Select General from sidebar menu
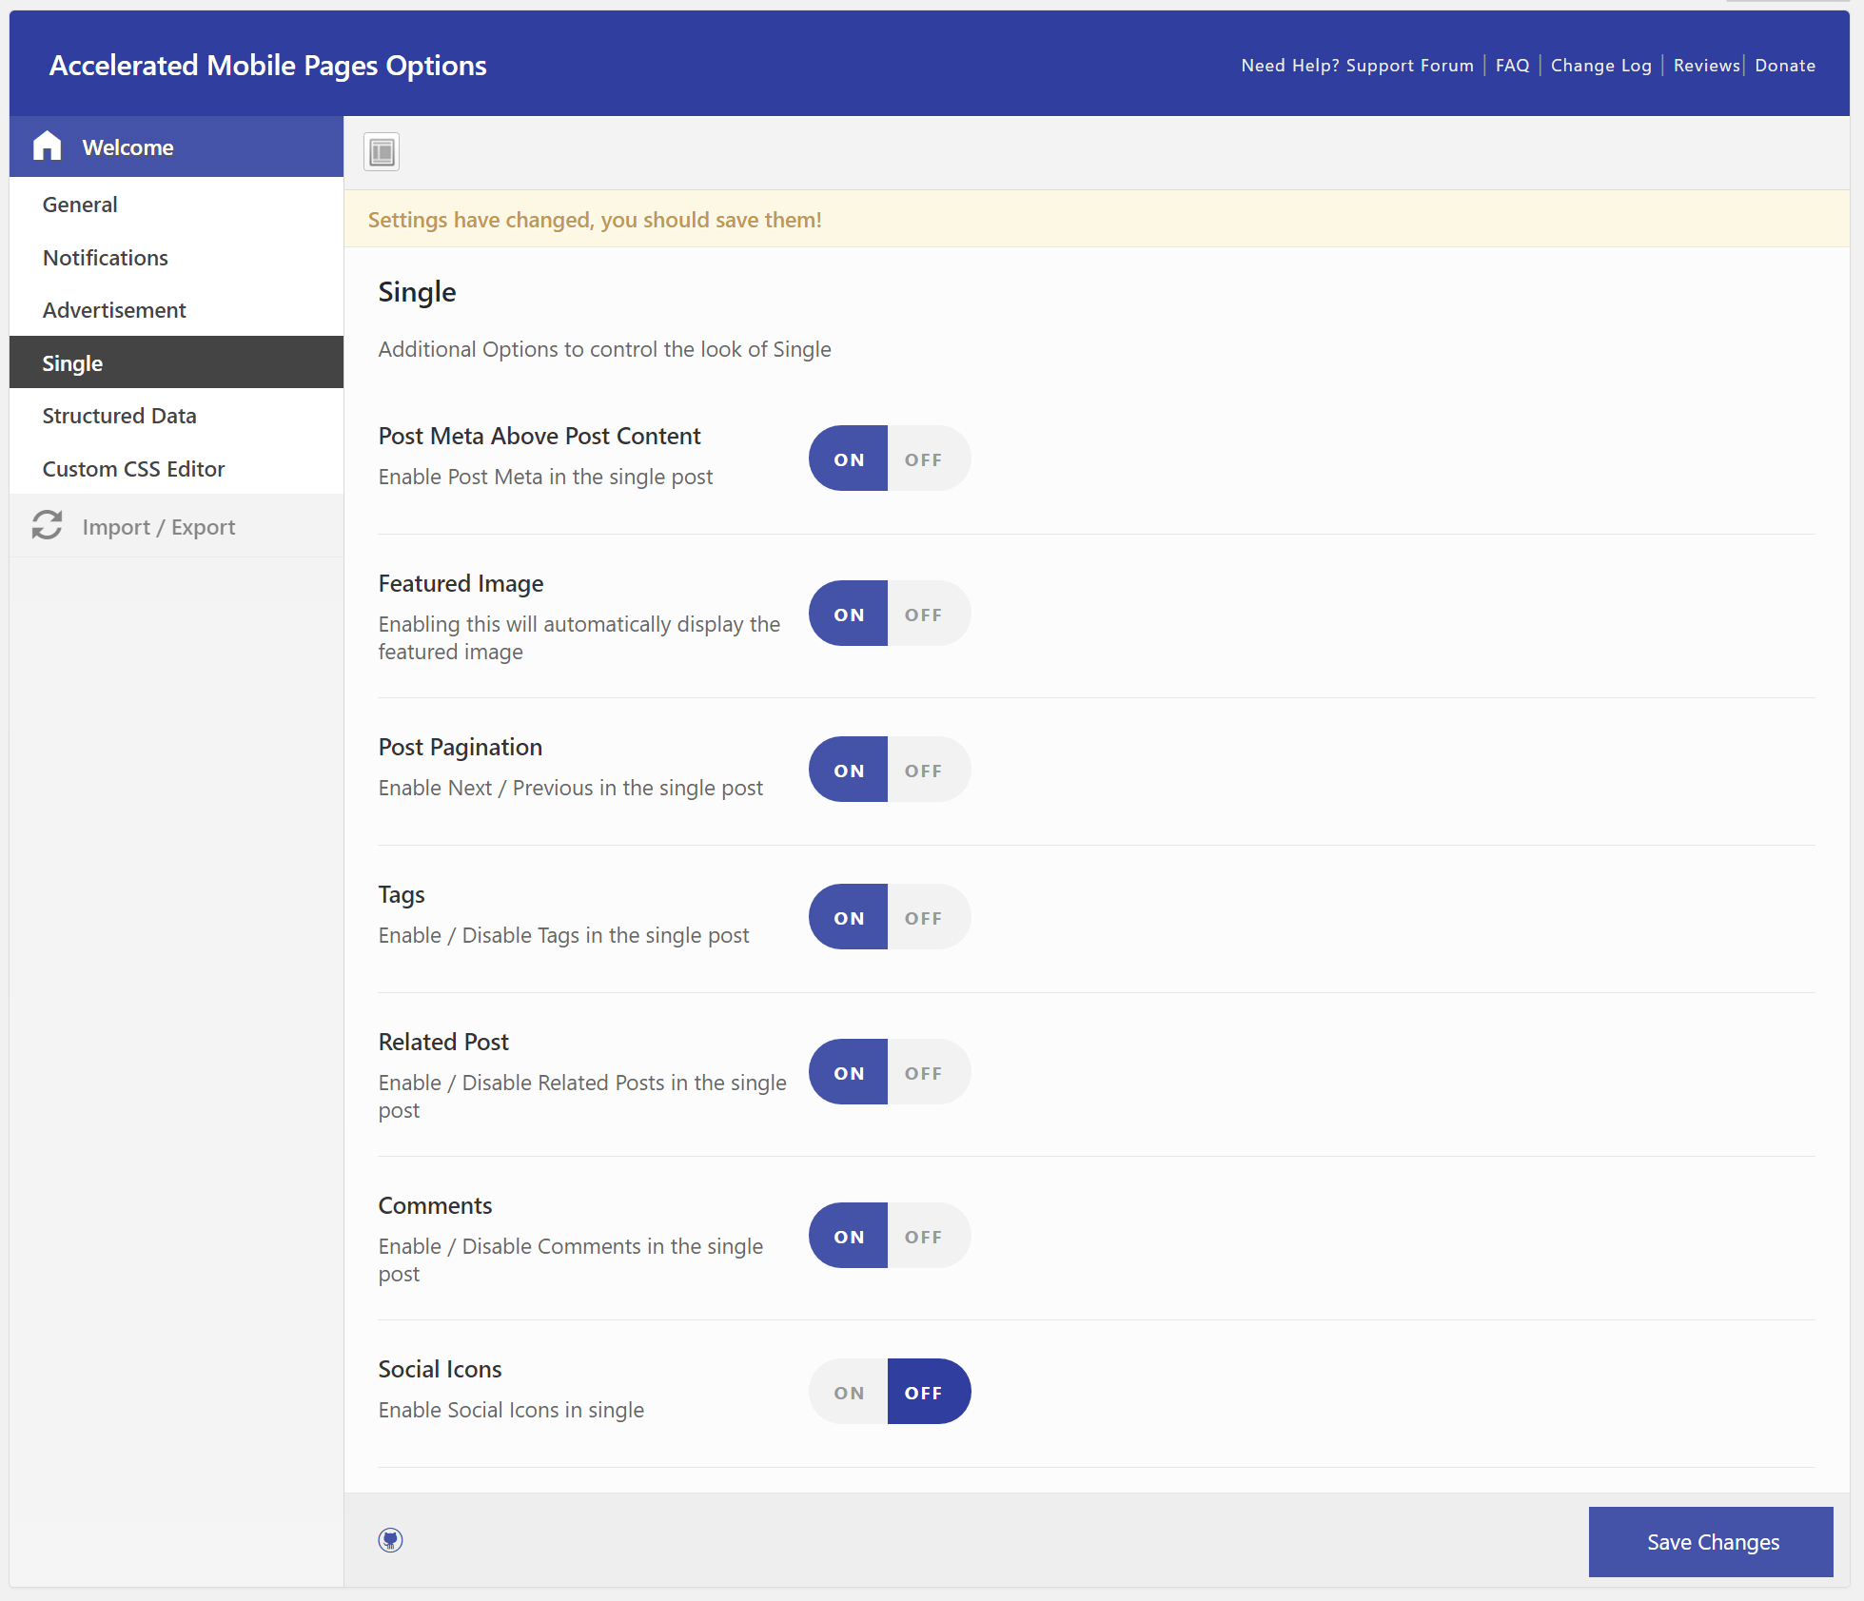Viewport: 1864px width, 1601px height. [x=81, y=203]
